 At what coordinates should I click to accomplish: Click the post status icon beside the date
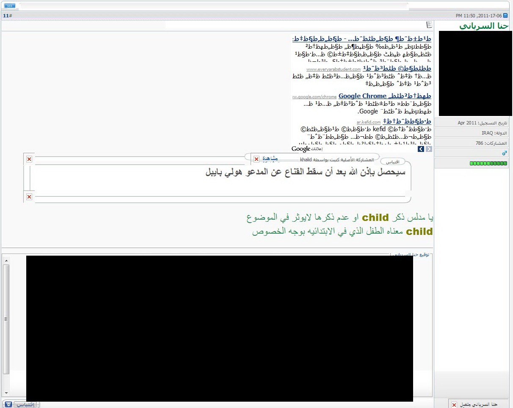tap(505, 16)
